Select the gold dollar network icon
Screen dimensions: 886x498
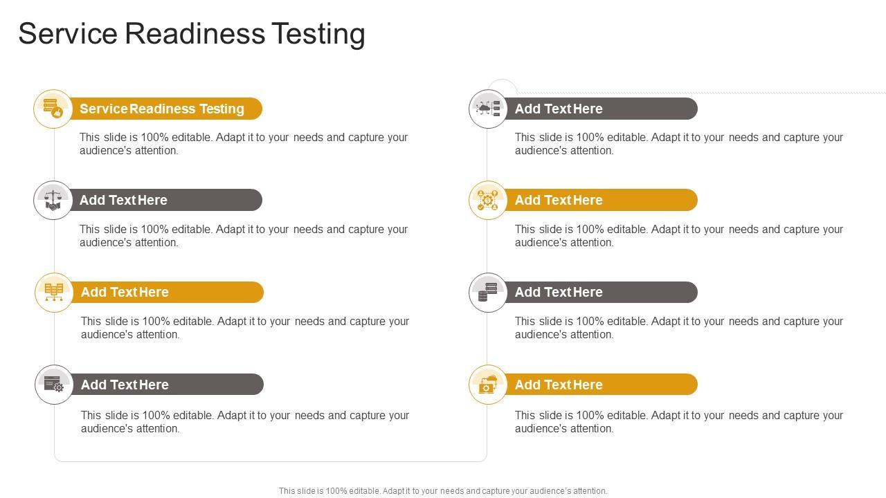click(x=488, y=201)
